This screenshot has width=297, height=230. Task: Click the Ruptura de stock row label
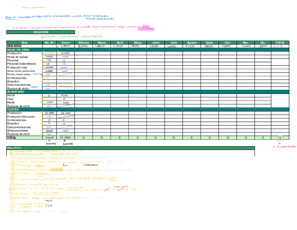coord(18,88)
